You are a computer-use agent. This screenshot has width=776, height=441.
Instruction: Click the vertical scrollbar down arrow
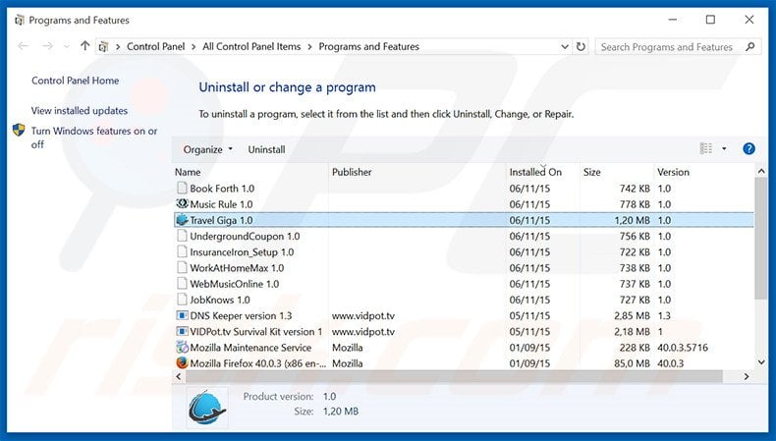[761, 362]
